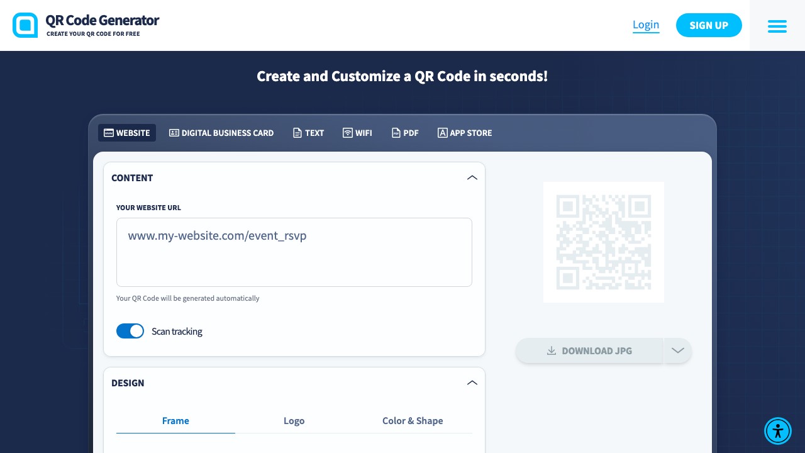Open the hamburger navigation menu
Image resolution: width=805 pixels, height=453 pixels.
pos(777,26)
